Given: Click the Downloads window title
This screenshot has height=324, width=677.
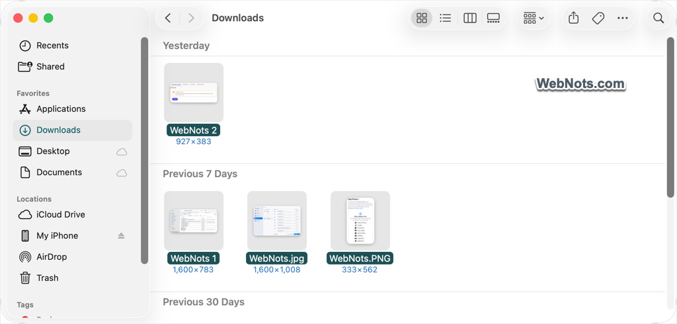Looking at the screenshot, I should pos(237,18).
